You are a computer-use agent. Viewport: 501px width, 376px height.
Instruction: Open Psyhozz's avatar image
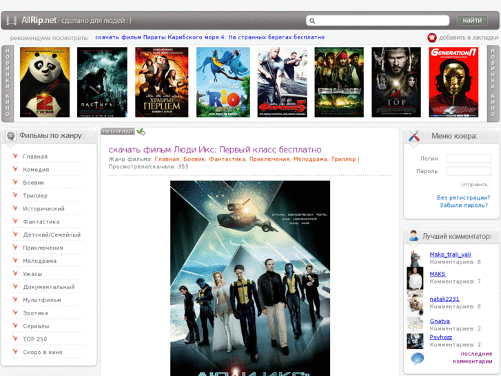coord(415,341)
